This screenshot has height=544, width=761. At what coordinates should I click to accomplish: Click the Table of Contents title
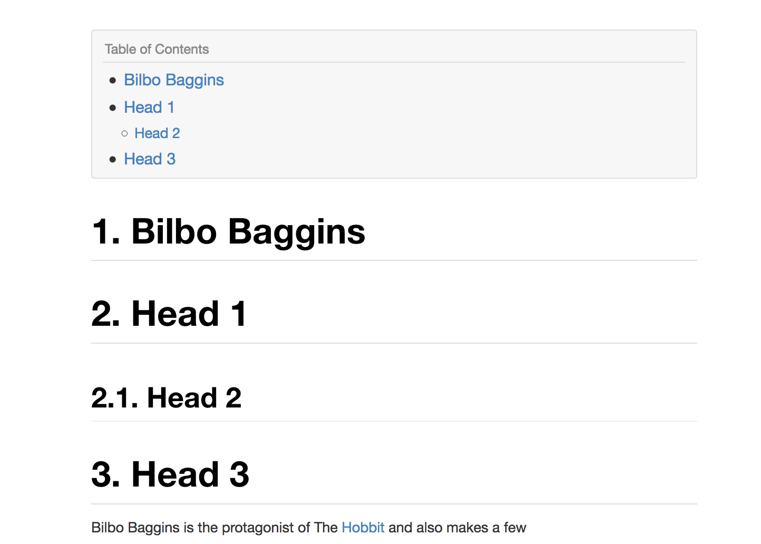pyautogui.click(x=157, y=50)
